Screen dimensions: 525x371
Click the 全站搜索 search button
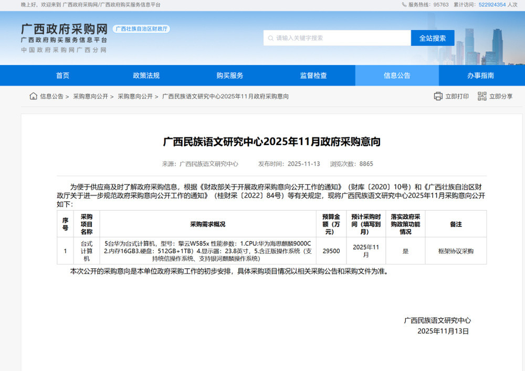(x=433, y=38)
